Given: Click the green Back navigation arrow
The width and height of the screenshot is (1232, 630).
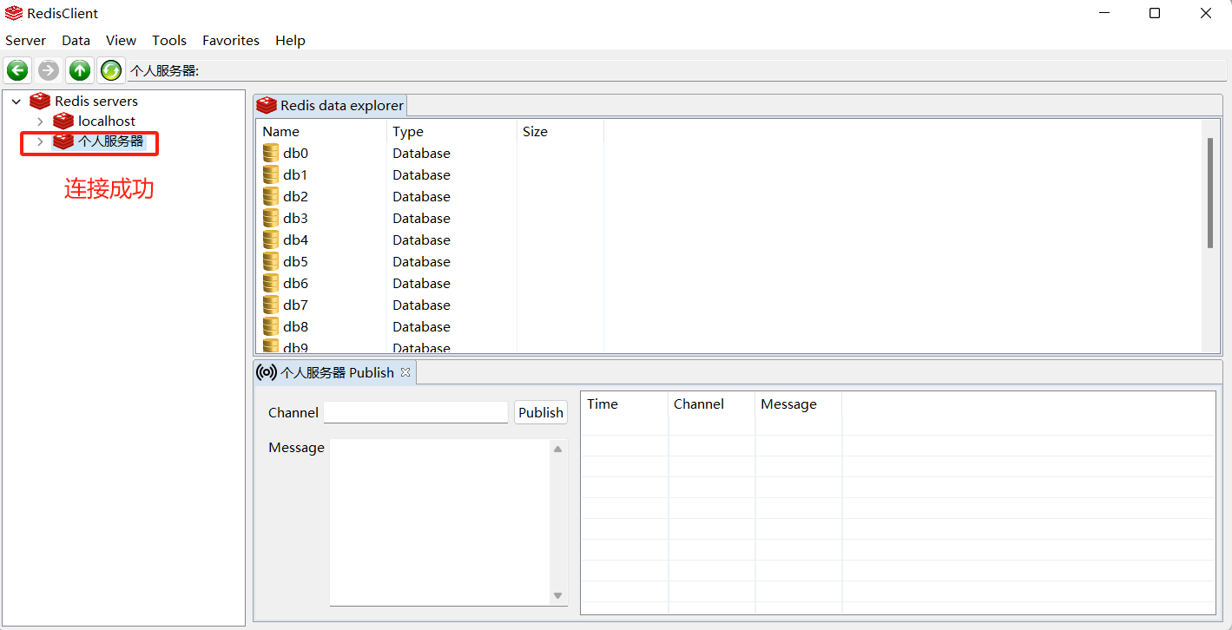Looking at the screenshot, I should (17, 70).
